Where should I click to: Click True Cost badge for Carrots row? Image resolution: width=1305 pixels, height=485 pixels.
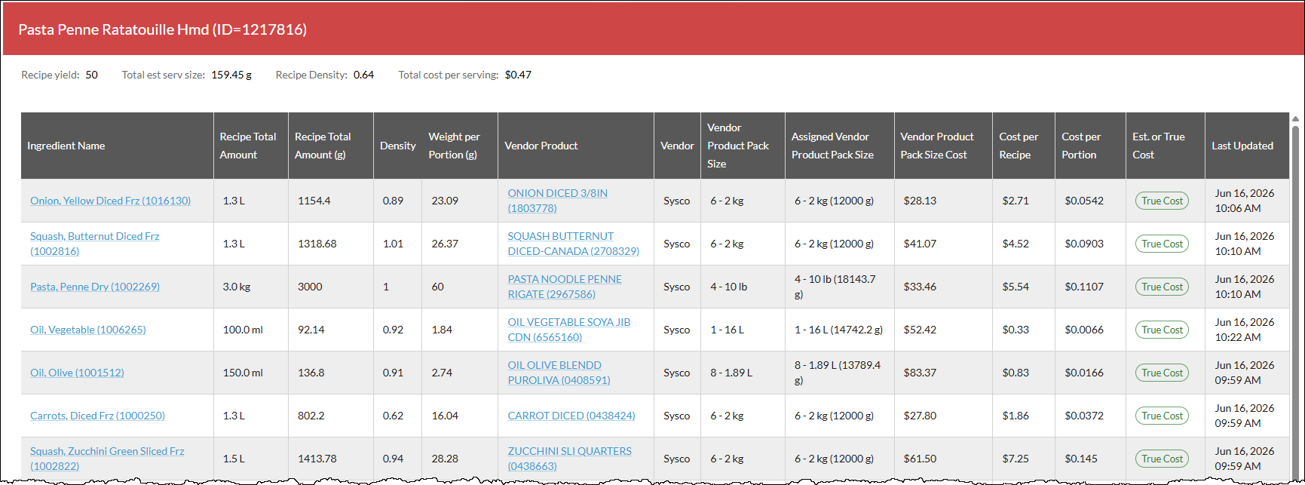1162,416
